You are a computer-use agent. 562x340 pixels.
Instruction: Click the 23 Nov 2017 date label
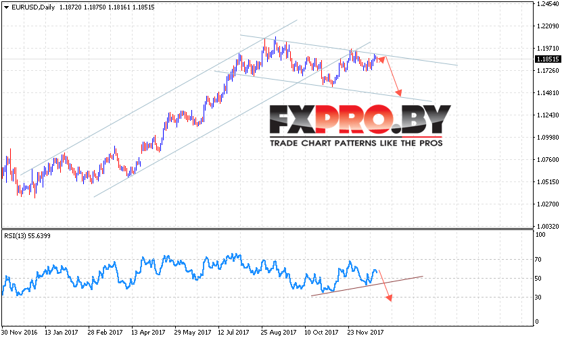click(366, 333)
